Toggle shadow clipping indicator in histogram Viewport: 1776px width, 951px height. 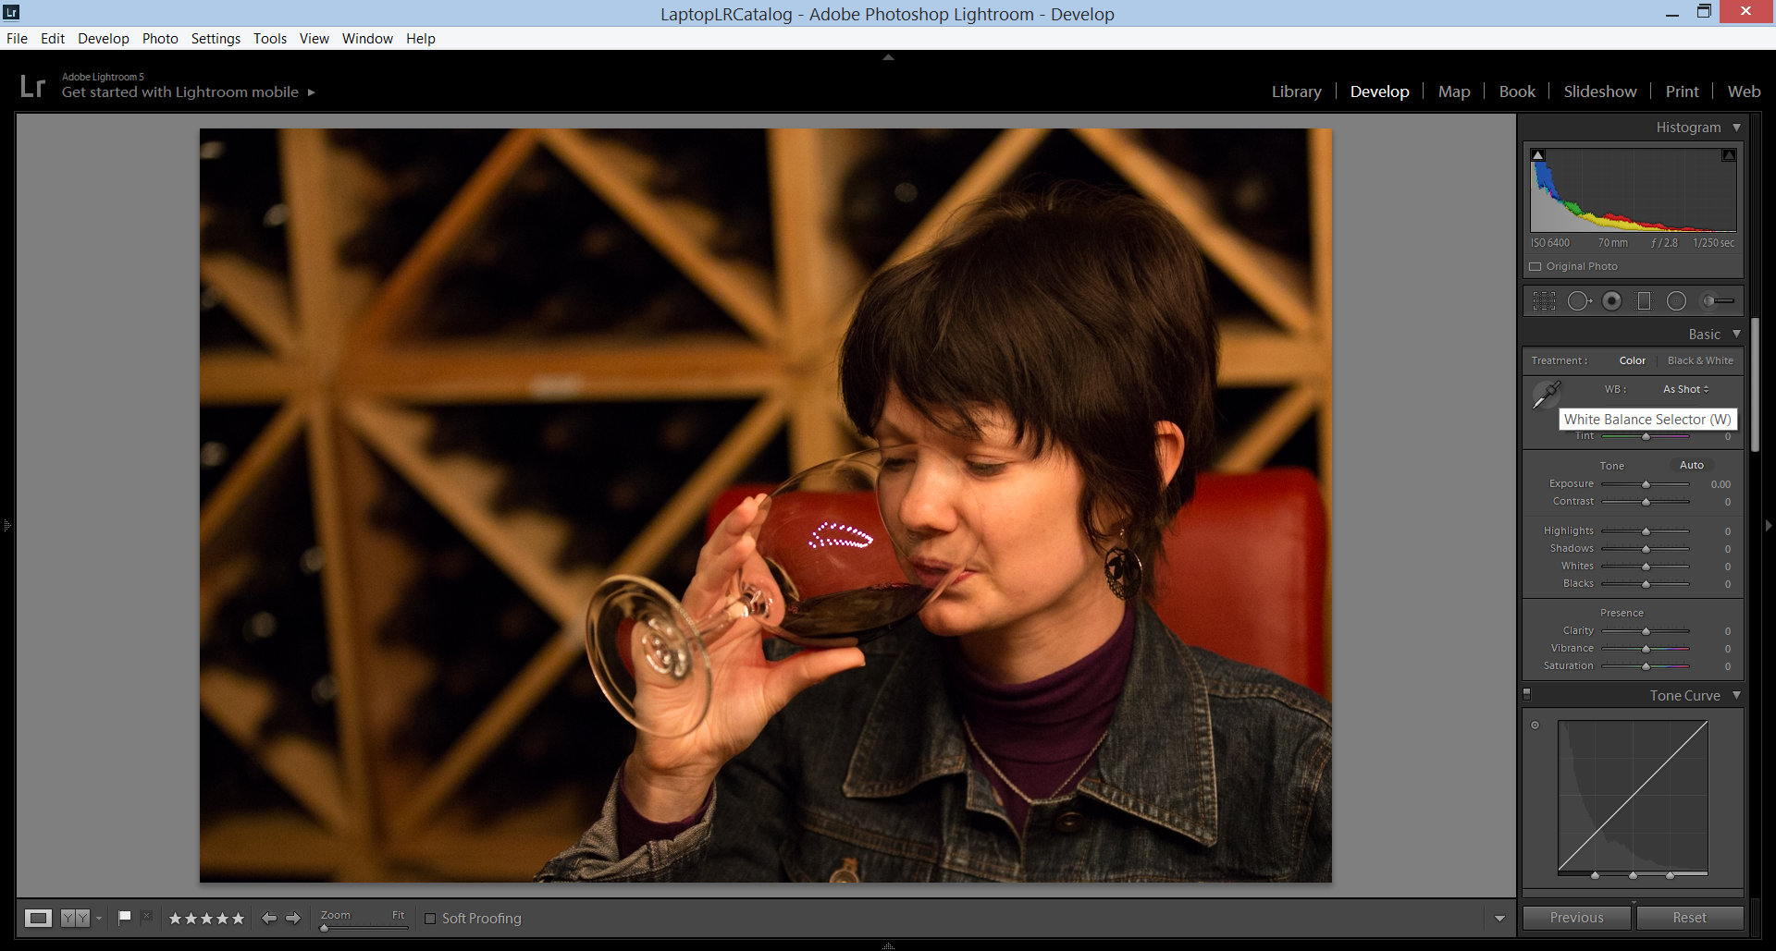[x=1537, y=155]
